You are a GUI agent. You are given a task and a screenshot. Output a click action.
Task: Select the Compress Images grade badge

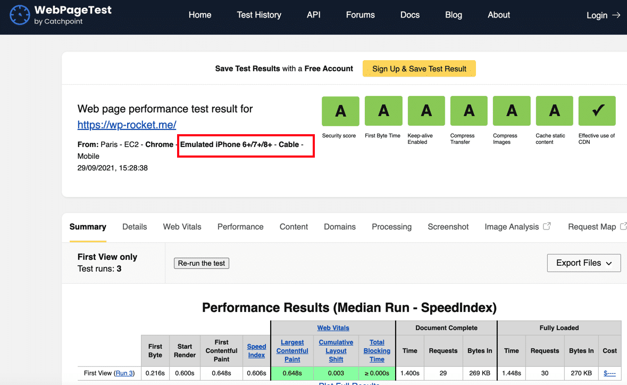pos(511,111)
